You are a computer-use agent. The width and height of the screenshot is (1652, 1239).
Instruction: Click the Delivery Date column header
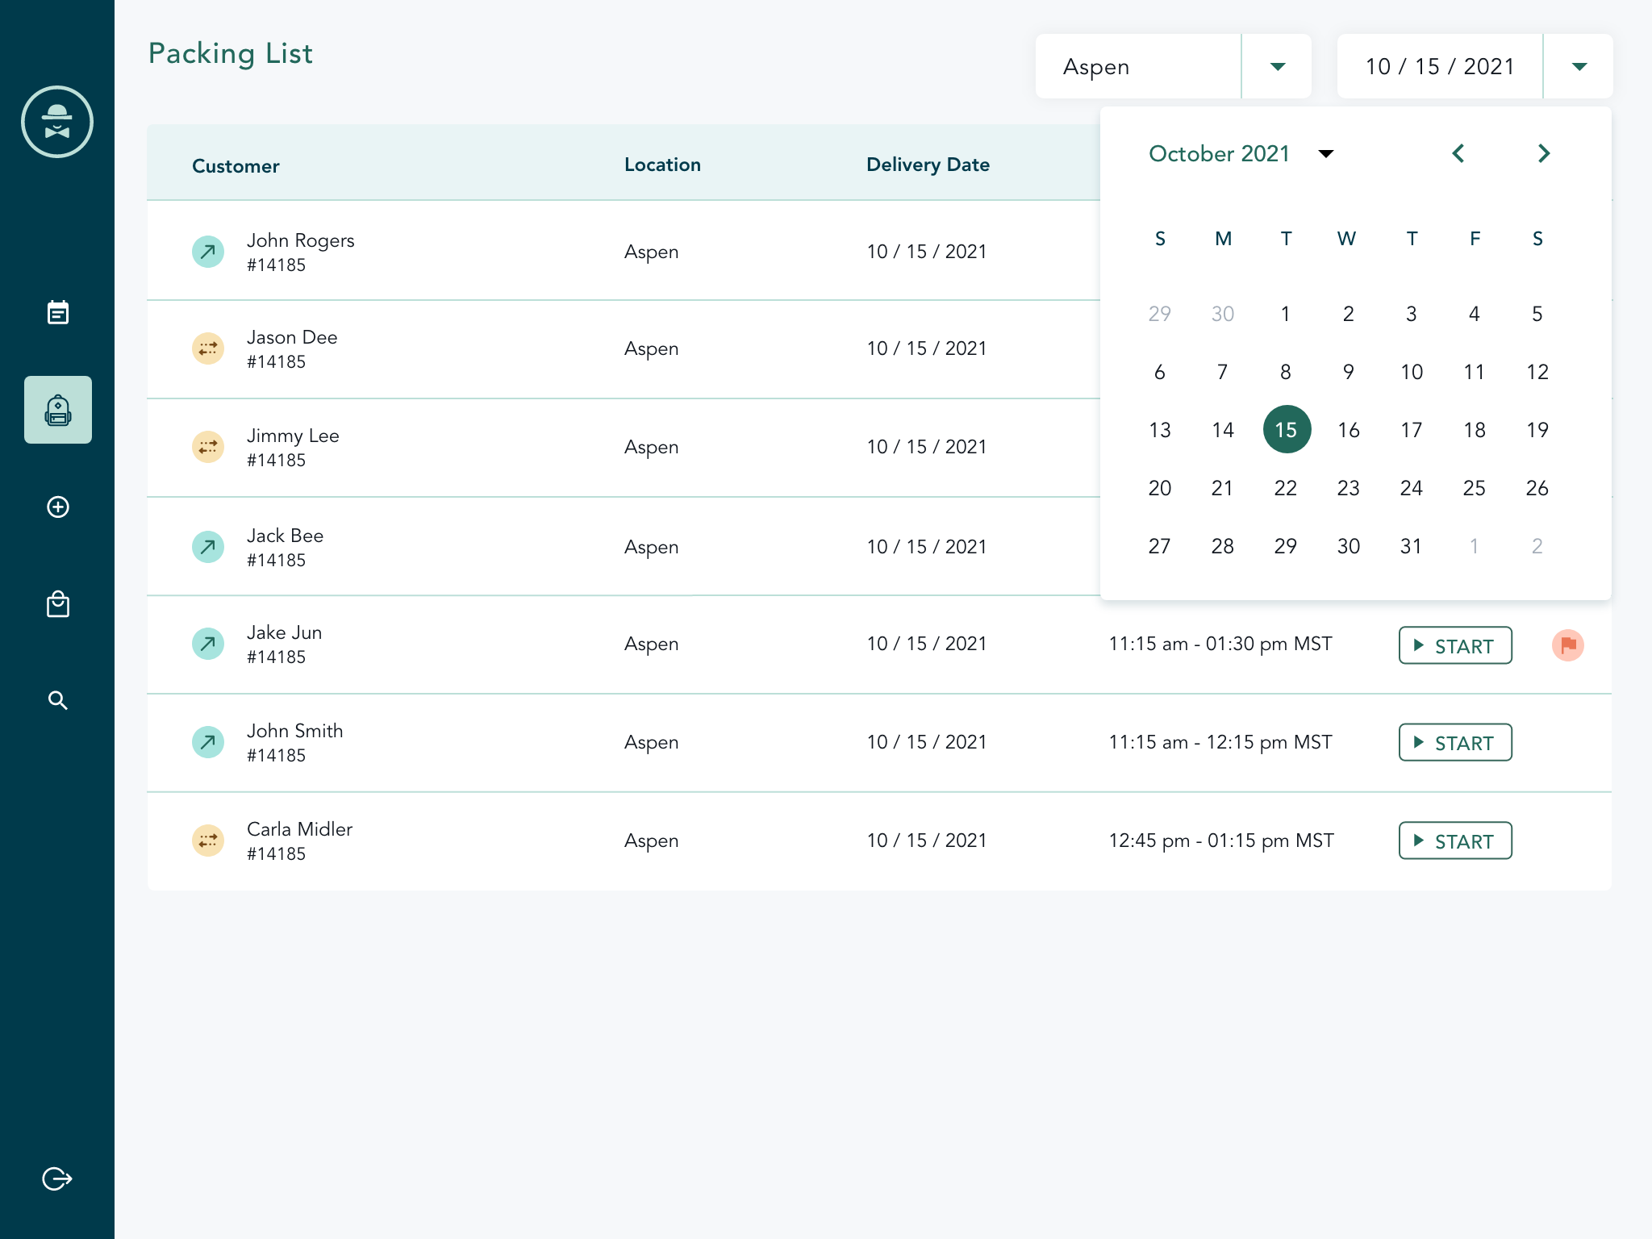tap(928, 165)
